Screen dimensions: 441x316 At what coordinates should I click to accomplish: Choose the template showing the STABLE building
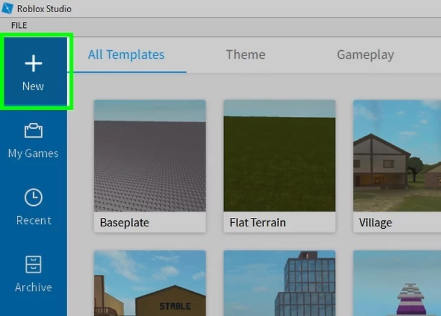[150, 283]
